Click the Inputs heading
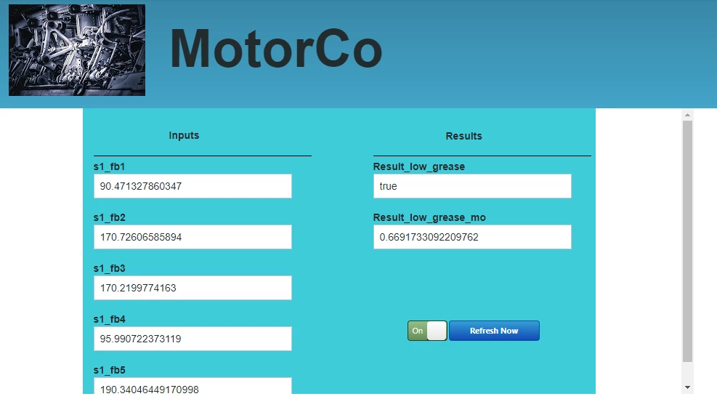The image size is (717, 407). [184, 135]
